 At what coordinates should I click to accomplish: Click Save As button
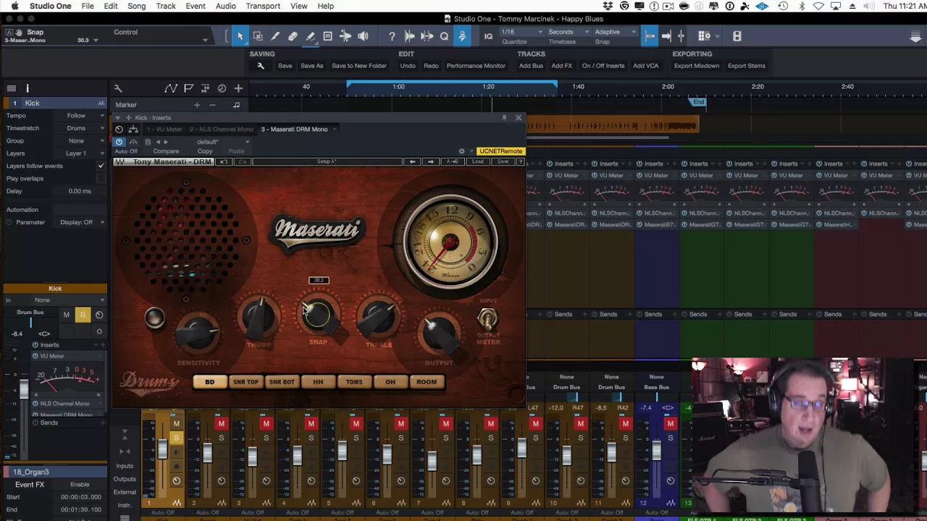coord(312,66)
